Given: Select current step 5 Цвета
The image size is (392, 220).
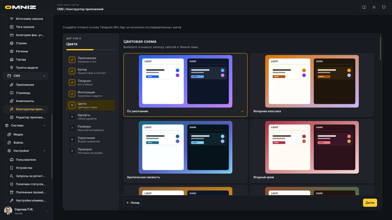Looking at the screenshot, I should pos(91,105).
